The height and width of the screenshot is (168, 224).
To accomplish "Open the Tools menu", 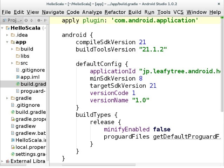I will point(164,12).
